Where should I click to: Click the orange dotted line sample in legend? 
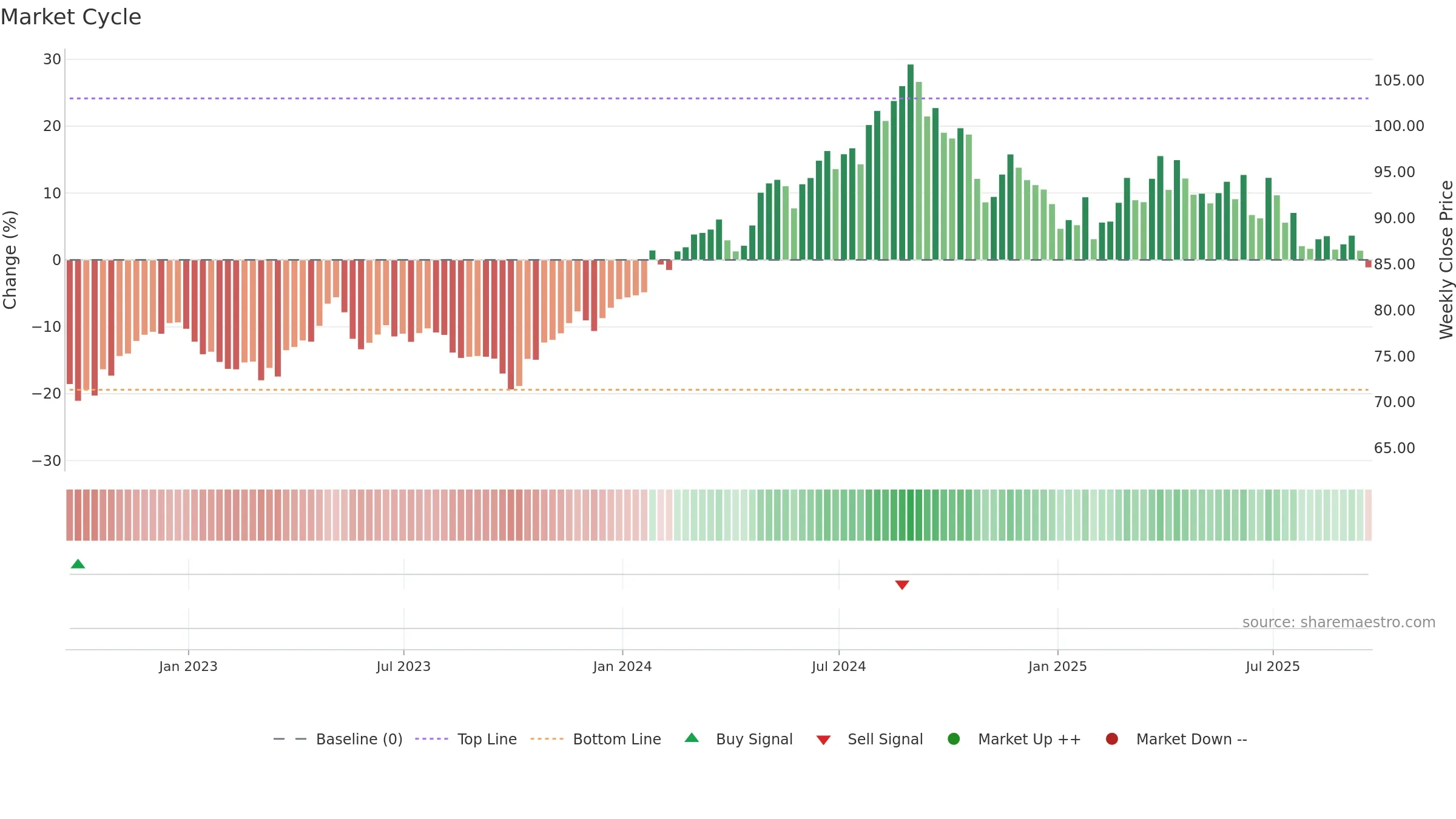coord(547,739)
